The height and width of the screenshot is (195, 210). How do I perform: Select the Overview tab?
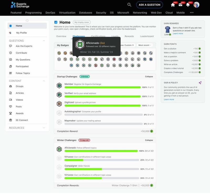pyautogui.click(x=61, y=36)
